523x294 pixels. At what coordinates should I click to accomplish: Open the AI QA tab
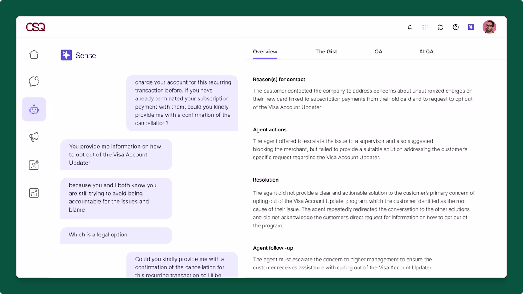(x=426, y=52)
